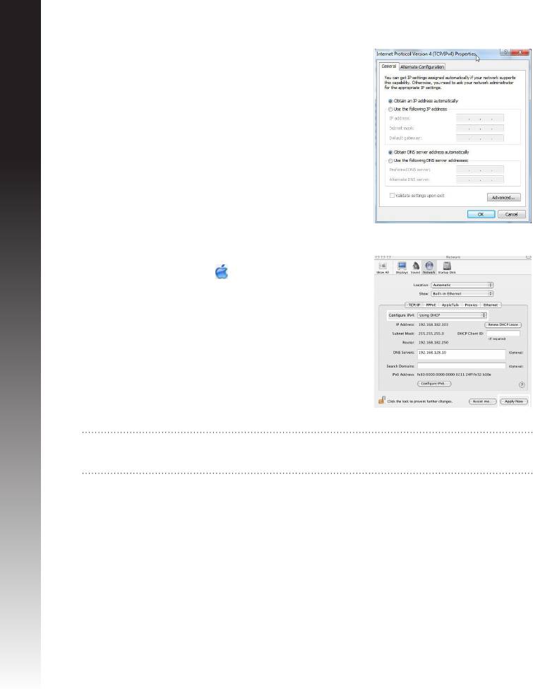Viewport: 533px width, 689px height.
Task: Click the Renew DHCP Lease button
Action: tap(502, 324)
